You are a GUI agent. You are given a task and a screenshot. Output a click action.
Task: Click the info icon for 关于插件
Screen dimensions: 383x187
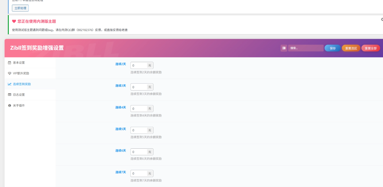(9, 106)
